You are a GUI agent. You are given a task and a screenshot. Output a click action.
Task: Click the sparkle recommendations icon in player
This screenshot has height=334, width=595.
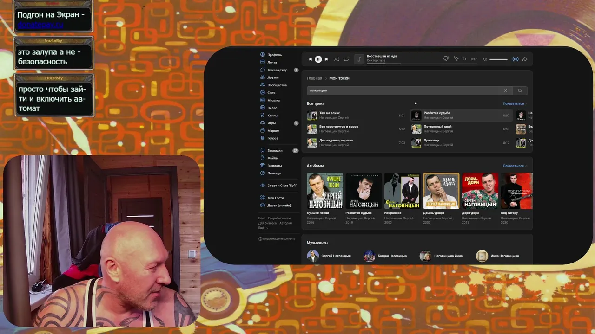[x=456, y=59]
